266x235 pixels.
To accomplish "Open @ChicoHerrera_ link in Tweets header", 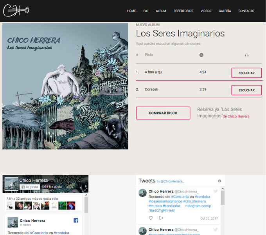I will [173, 181].
